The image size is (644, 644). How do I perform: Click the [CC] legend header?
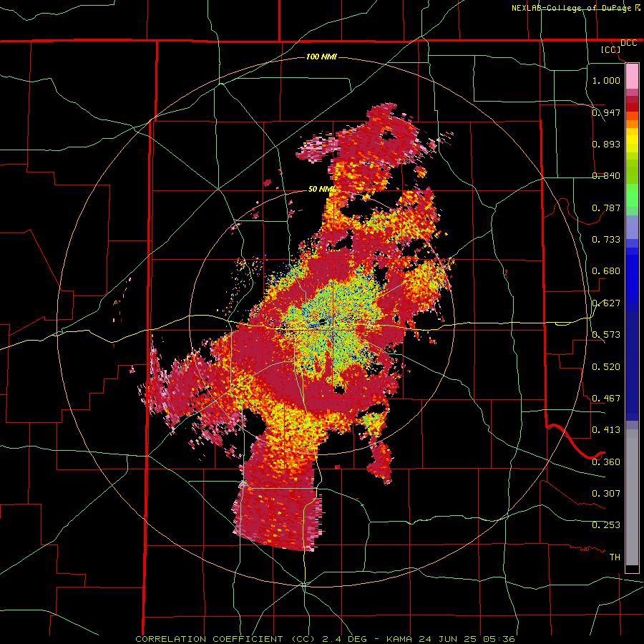[x=610, y=49]
